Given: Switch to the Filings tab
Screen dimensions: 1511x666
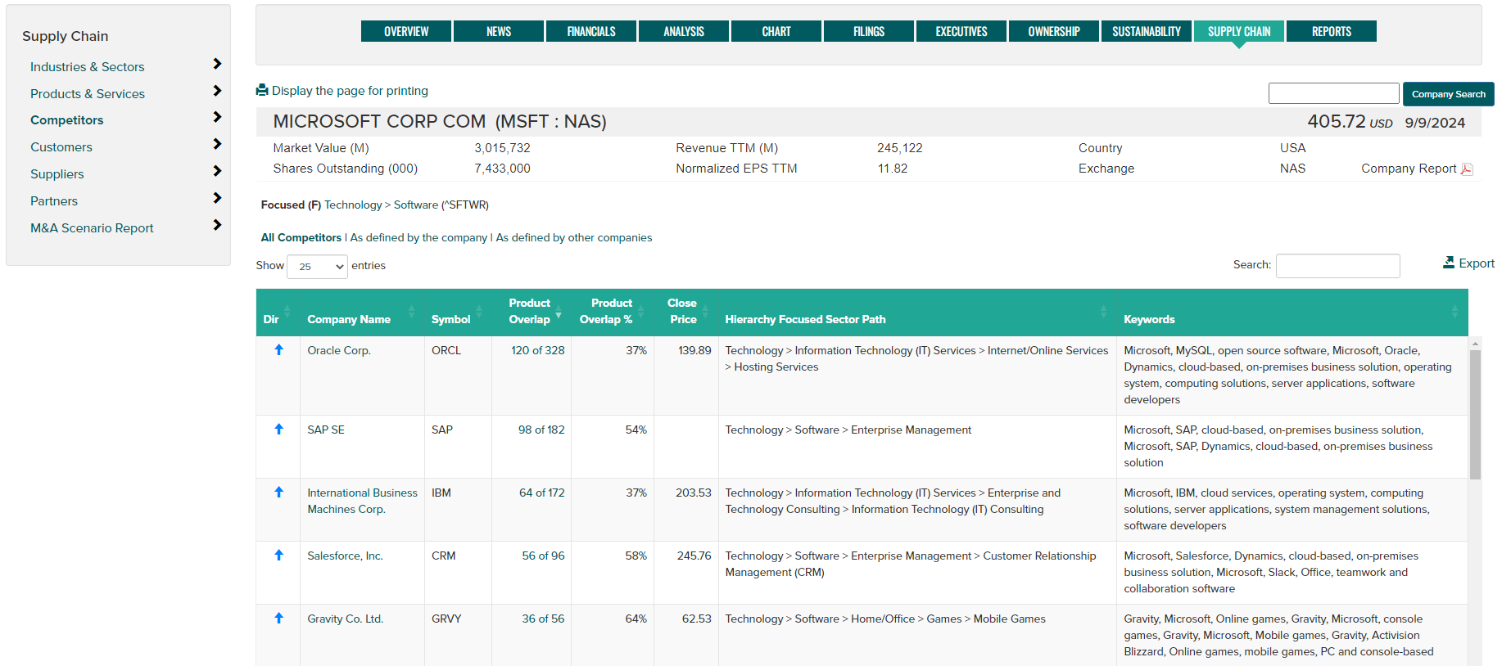Looking at the screenshot, I should click(x=869, y=31).
